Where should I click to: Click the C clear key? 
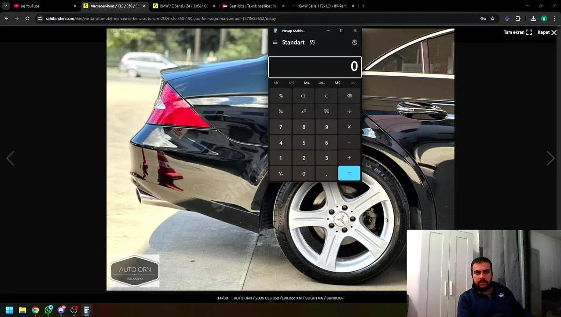(326, 96)
